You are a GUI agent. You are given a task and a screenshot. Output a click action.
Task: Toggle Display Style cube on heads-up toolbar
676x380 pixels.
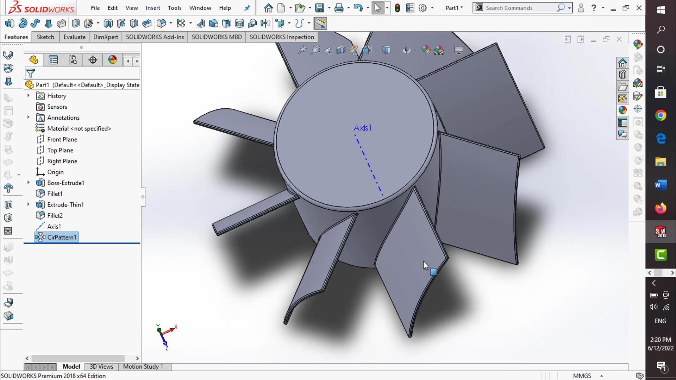point(386,50)
